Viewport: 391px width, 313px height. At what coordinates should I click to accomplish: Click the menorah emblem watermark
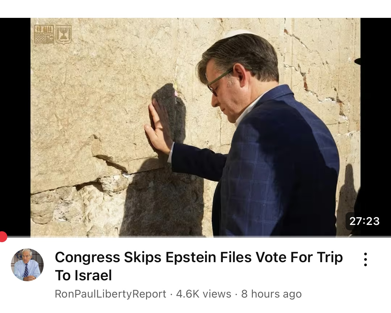coord(63,34)
